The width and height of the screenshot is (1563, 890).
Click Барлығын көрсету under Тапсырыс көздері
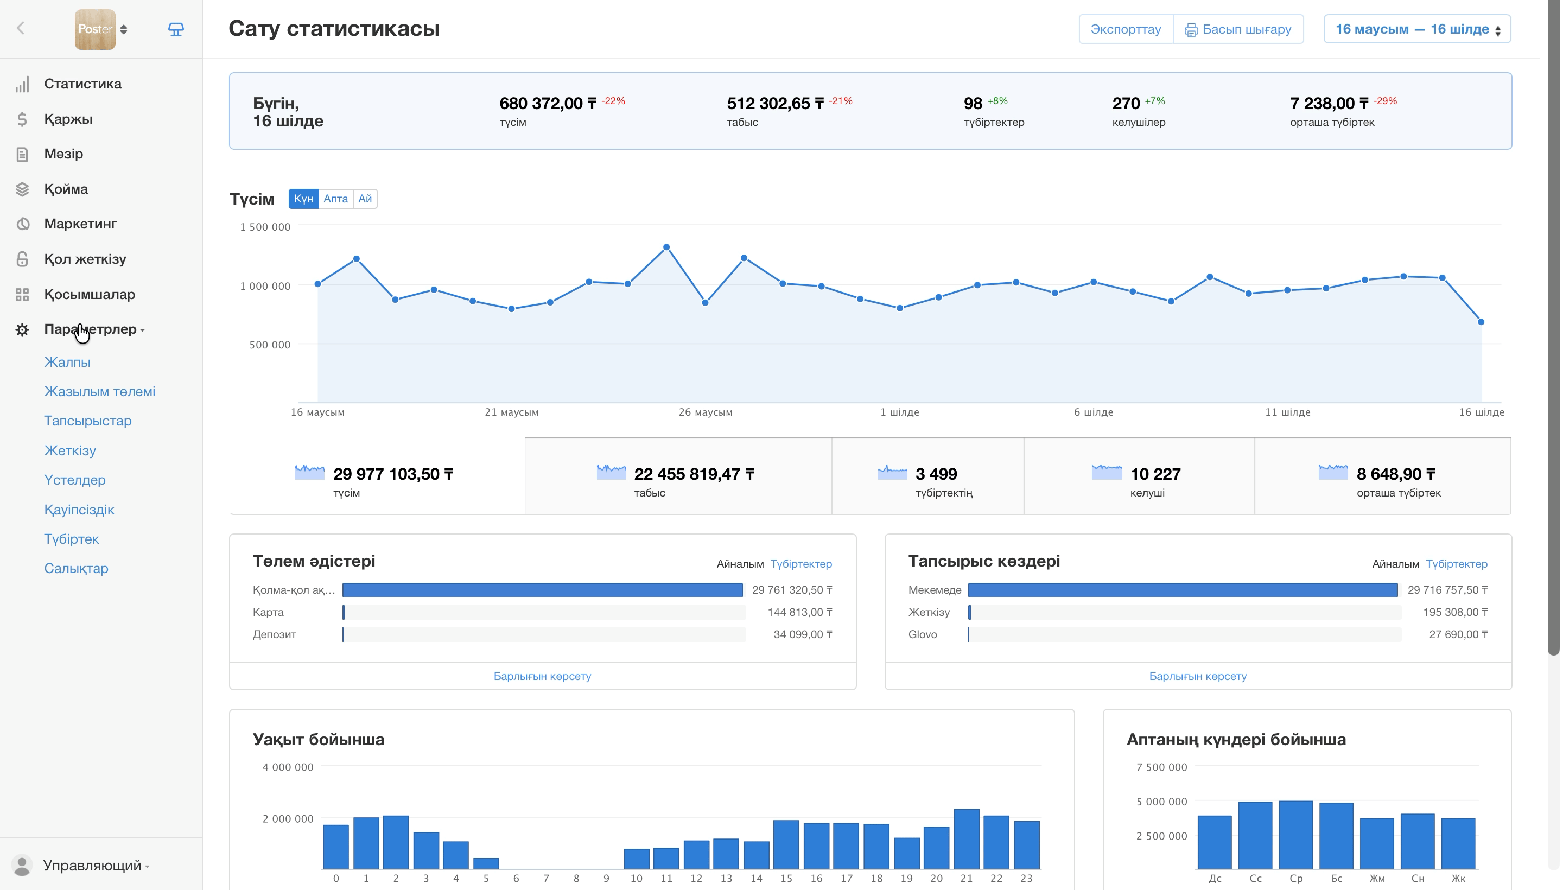click(x=1197, y=676)
